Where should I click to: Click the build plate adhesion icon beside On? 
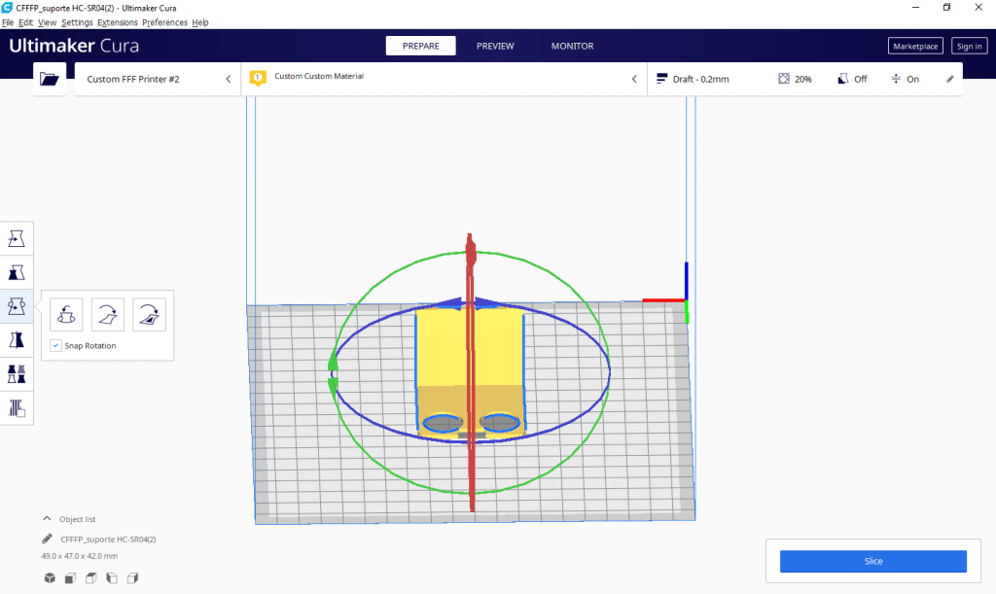[896, 79]
